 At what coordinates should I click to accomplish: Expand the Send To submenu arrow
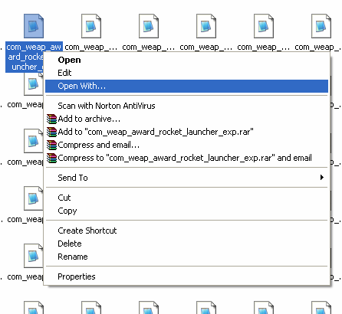click(322, 178)
